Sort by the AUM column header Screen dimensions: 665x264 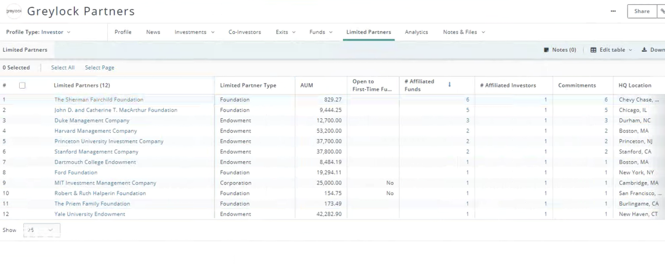click(307, 86)
